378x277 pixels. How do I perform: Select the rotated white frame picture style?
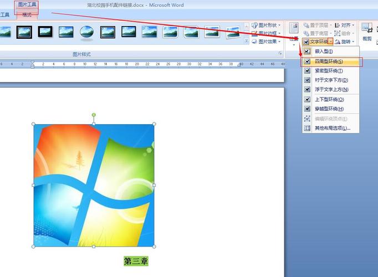233,32
